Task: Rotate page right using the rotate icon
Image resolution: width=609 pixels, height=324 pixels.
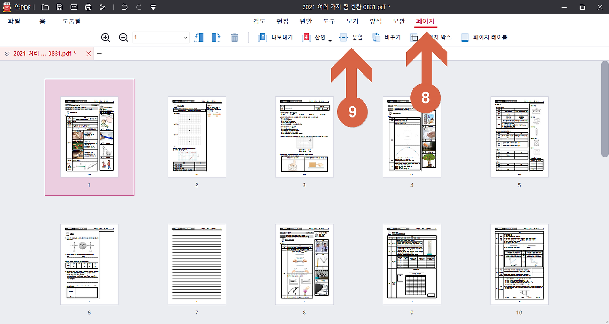Action: coord(216,37)
